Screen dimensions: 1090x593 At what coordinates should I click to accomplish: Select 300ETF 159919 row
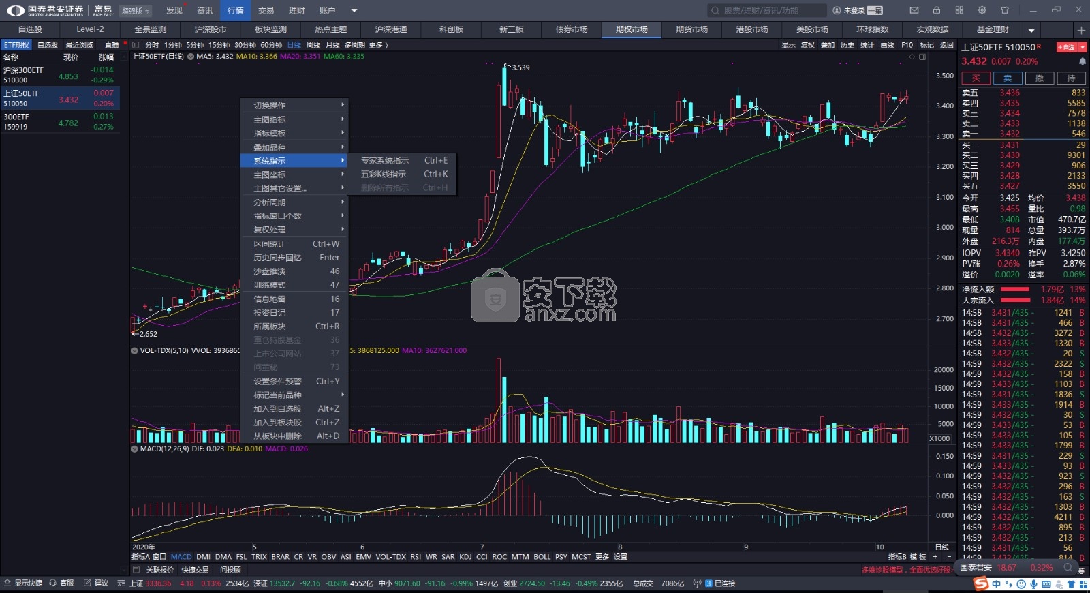pyautogui.click(x=60, y=121)
